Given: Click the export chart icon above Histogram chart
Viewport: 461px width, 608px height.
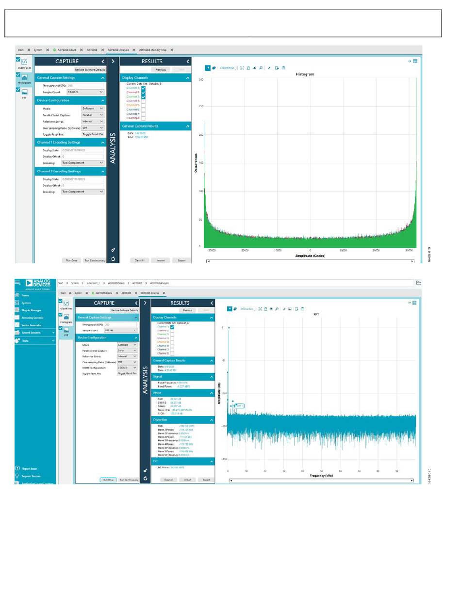Looking at the screenshot, I should click(x=277, y=68).
